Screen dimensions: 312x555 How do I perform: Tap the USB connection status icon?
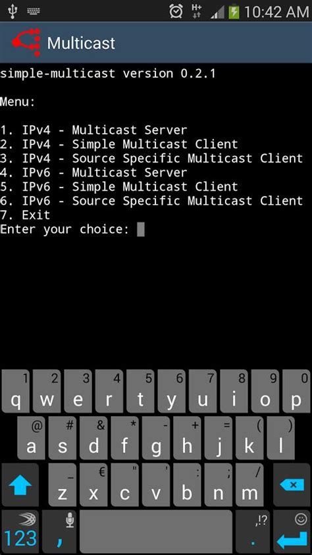click(x=13, y=11)
